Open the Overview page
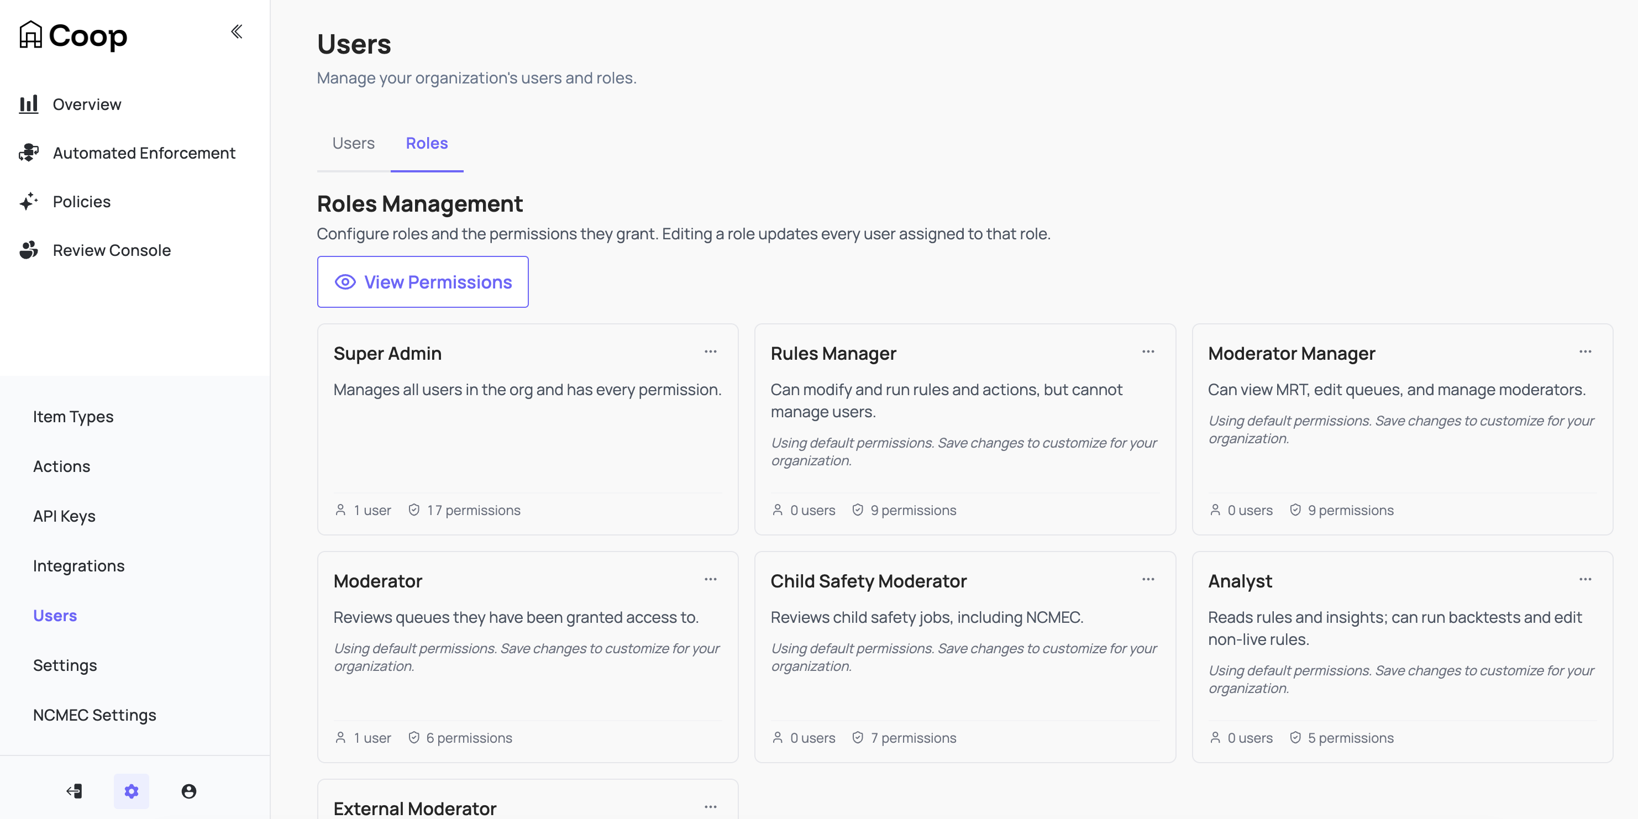Viewport: 1638px width, 819px height. tap(87, 104)
